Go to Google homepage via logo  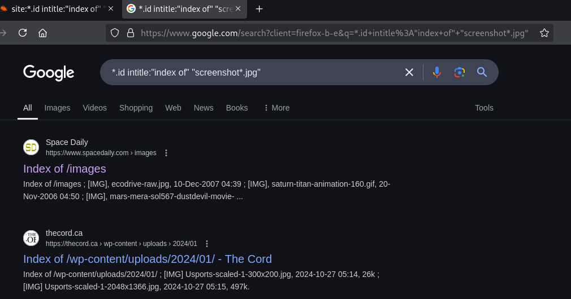pos(49,73)
